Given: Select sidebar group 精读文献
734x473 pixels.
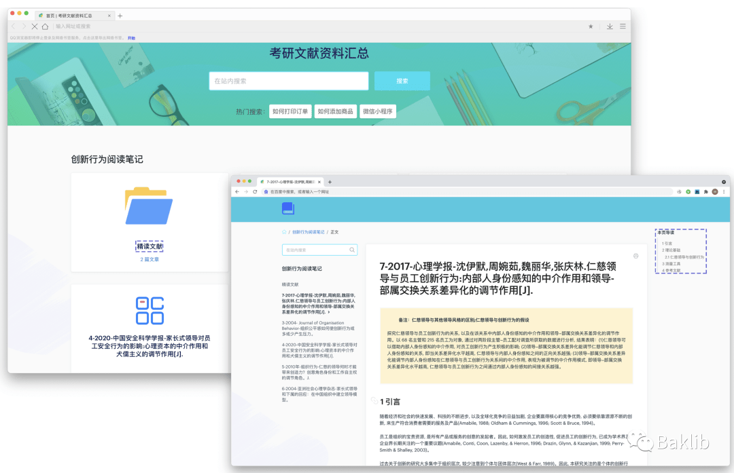Looking at the screenshot, I should 290,284.
